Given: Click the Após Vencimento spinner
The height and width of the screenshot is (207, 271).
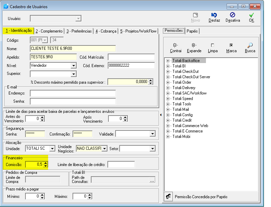Looking at the screenshot, I should coord(125,119).
